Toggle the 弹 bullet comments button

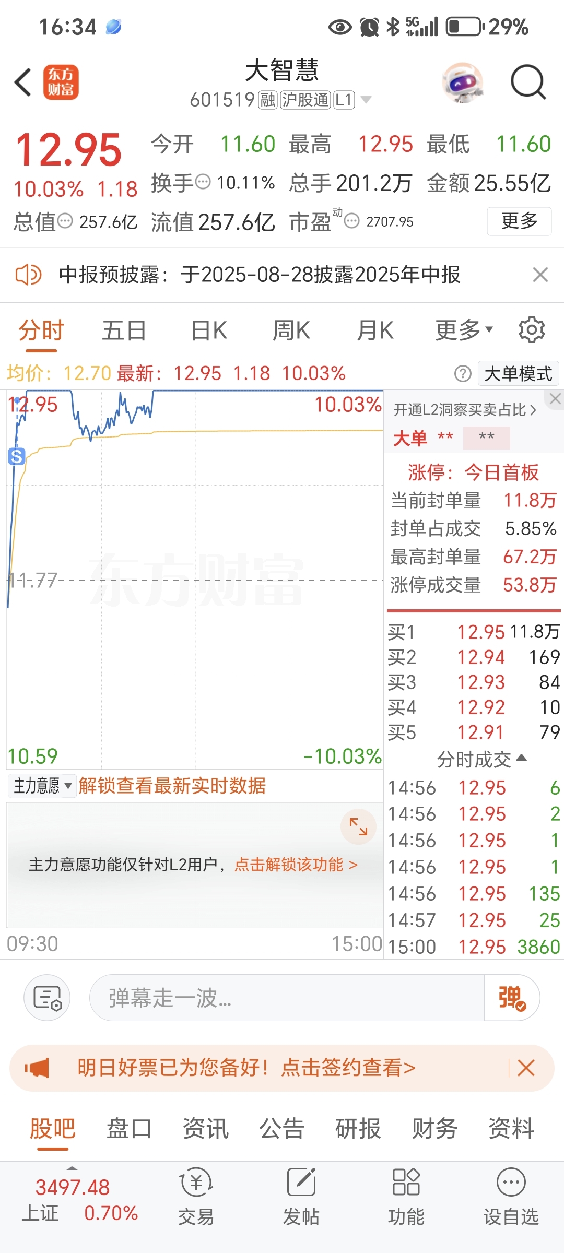(512, 998)
